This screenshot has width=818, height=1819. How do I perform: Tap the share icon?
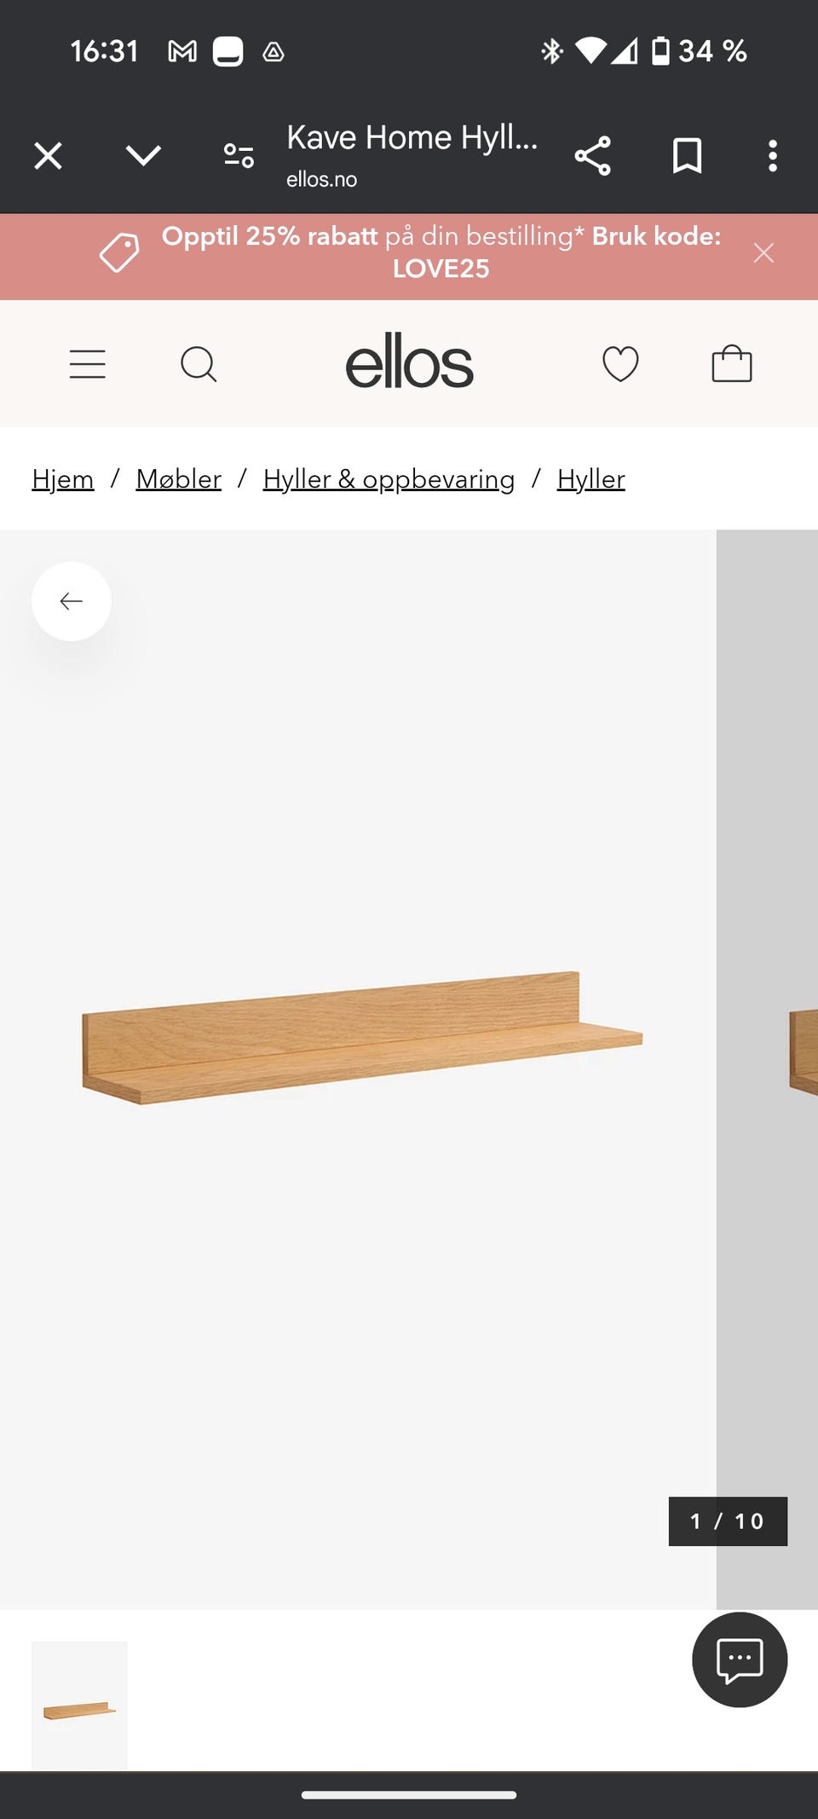(x=593, y=156)
